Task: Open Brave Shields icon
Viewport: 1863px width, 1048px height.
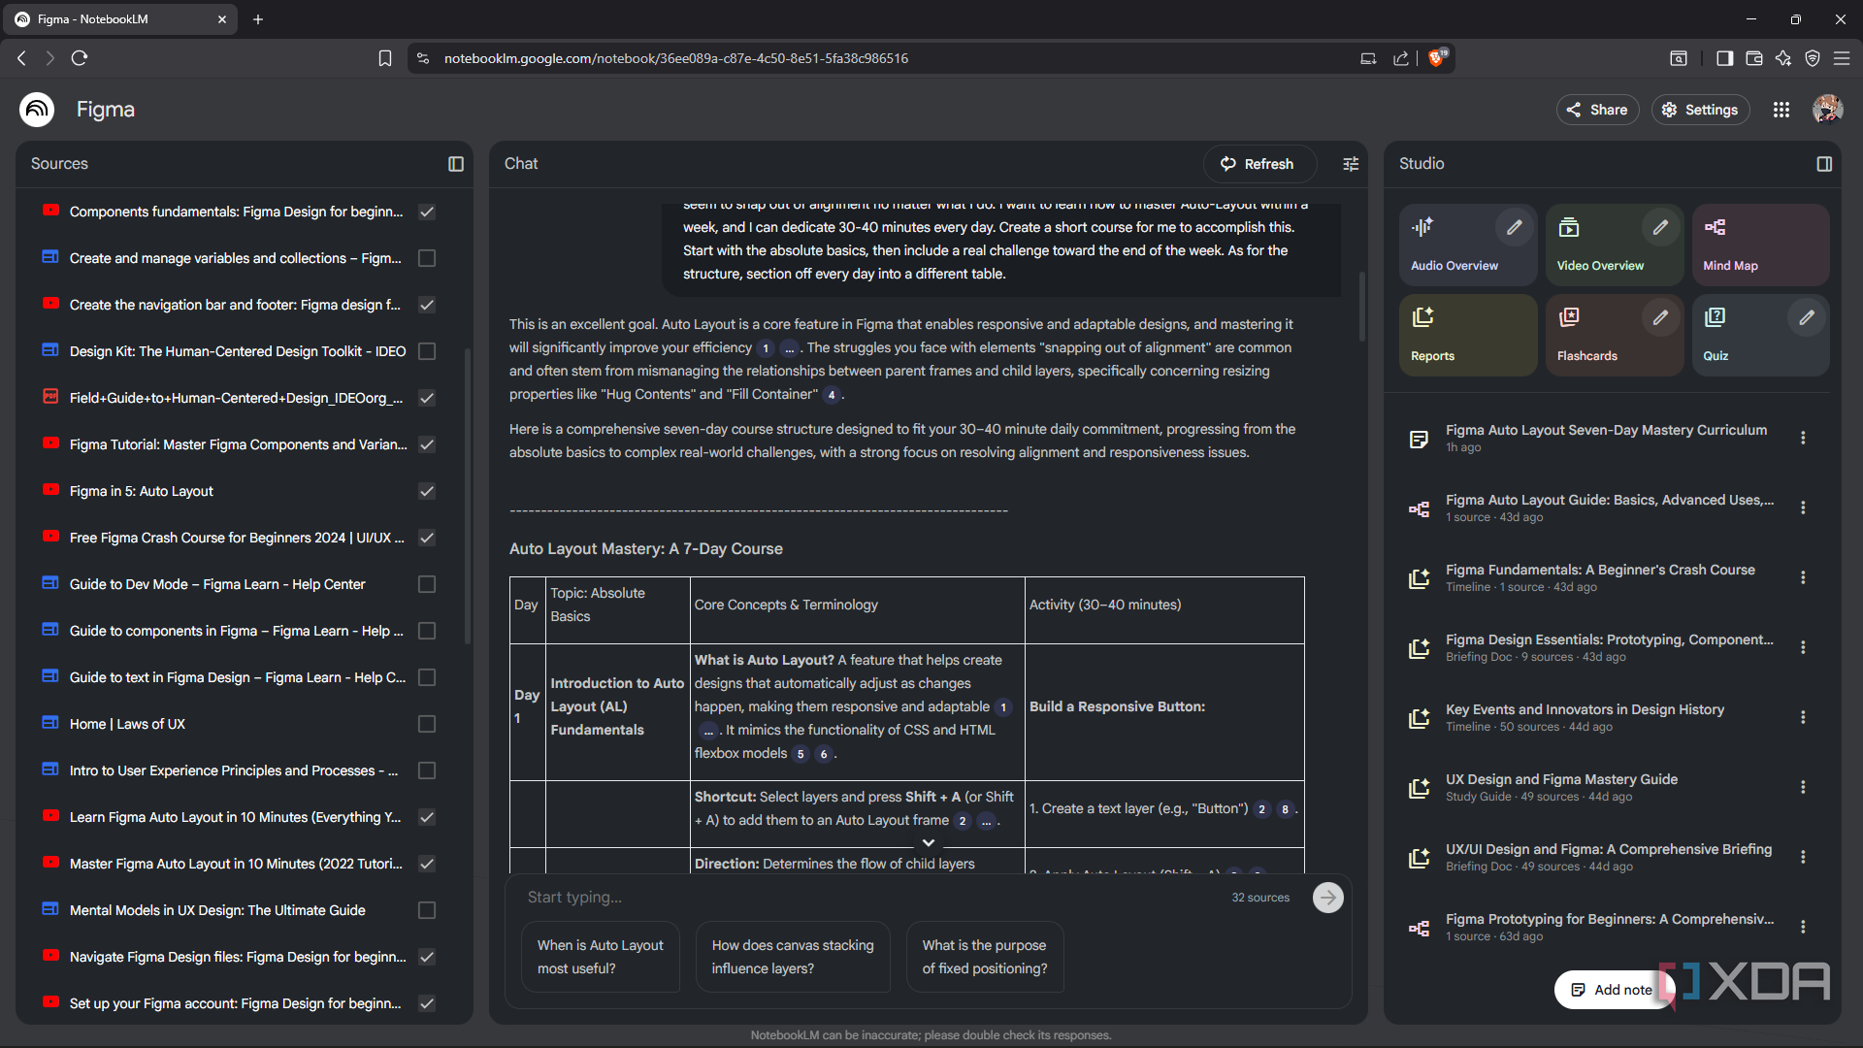Action: coord(1437,57)
